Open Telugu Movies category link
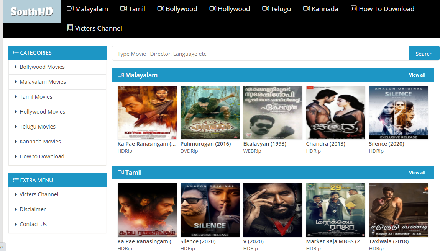The height and width of the screenshot is (251, 440). pyautogui.click(x=38, y=127)
